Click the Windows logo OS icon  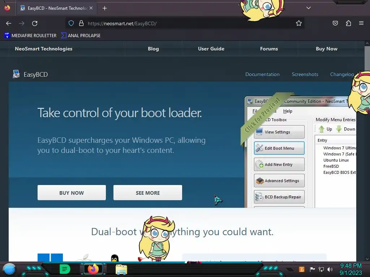(x=50, y=258)
